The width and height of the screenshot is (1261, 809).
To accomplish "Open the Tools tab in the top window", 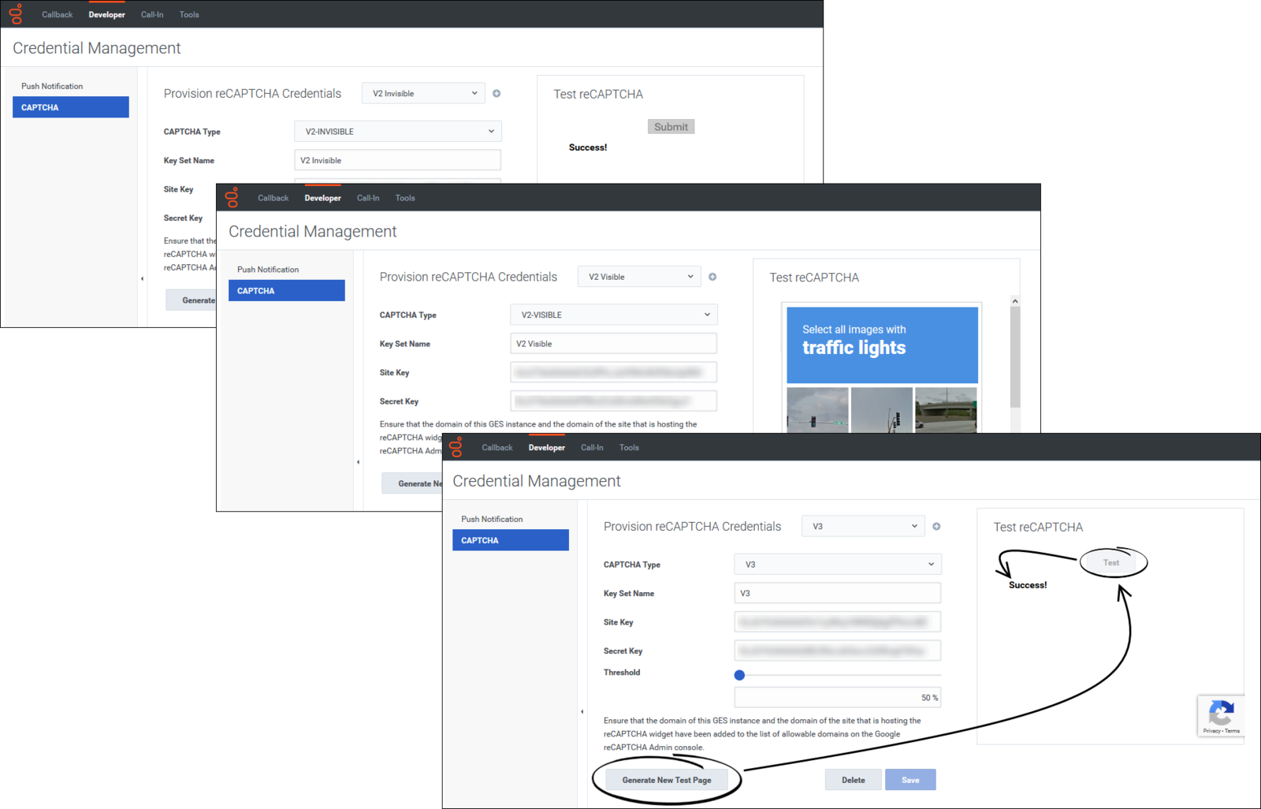I will (x=189, y=14).
